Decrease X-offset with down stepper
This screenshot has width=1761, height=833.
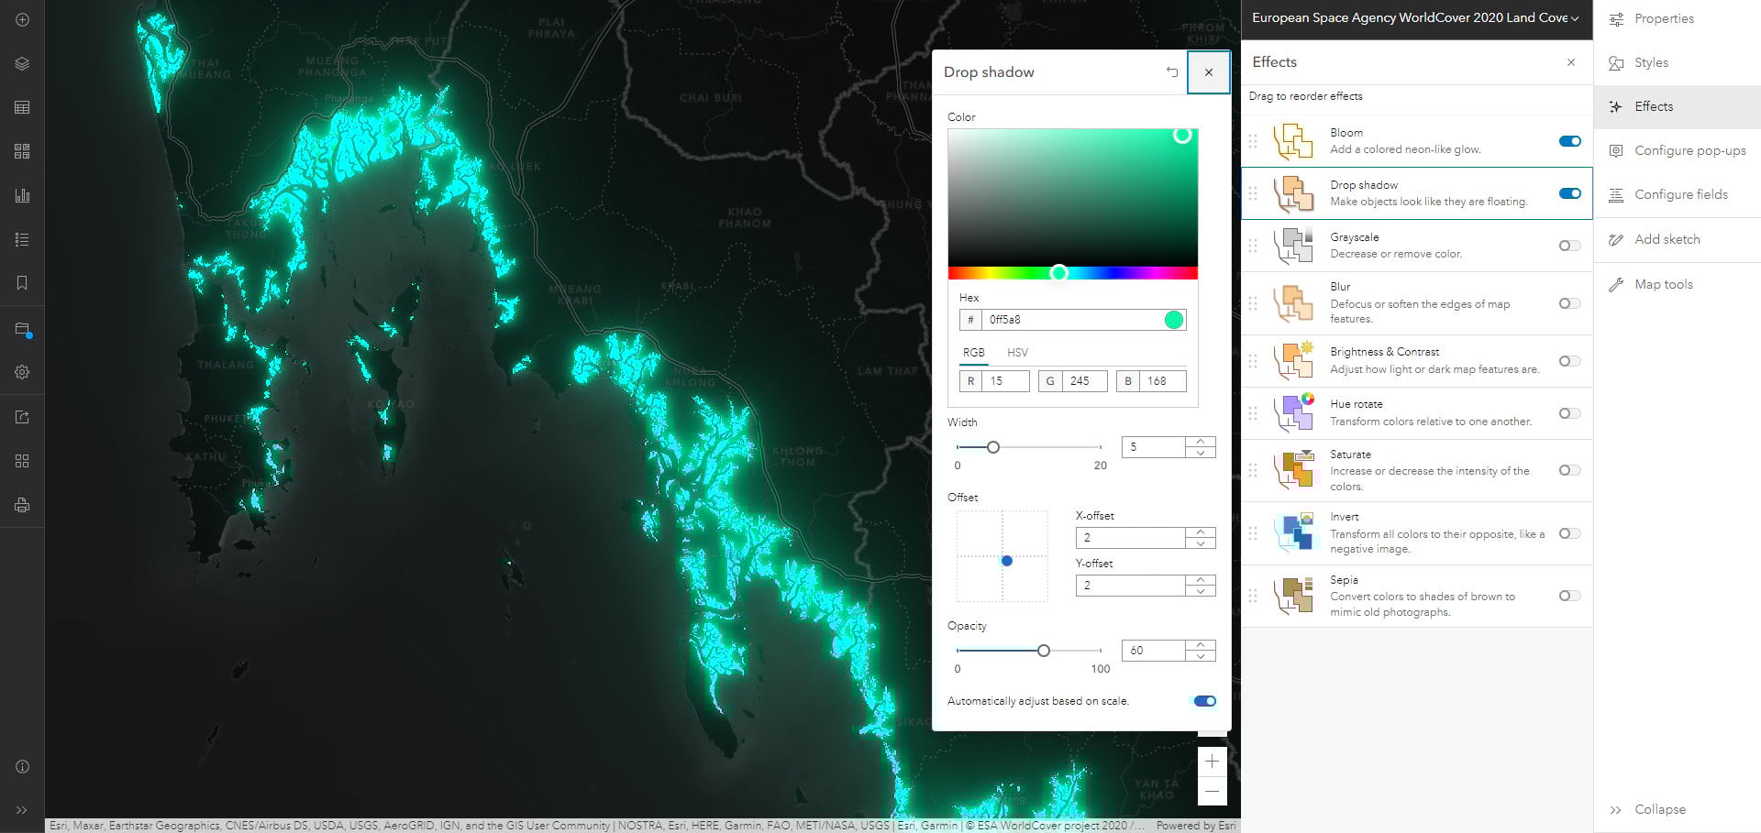point(1201,543)
